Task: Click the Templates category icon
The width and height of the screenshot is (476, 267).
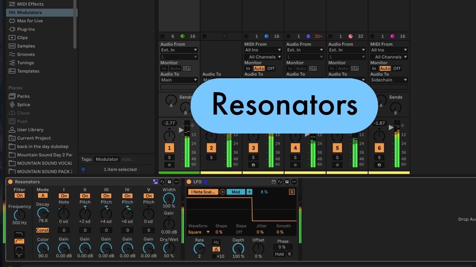Action: pyautogui.click(x=12, y=71)
